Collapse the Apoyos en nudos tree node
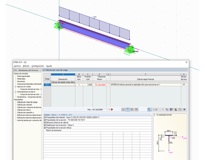Image resolution: width=205 pixels, height=160 pixels. (x=15, y=87)
